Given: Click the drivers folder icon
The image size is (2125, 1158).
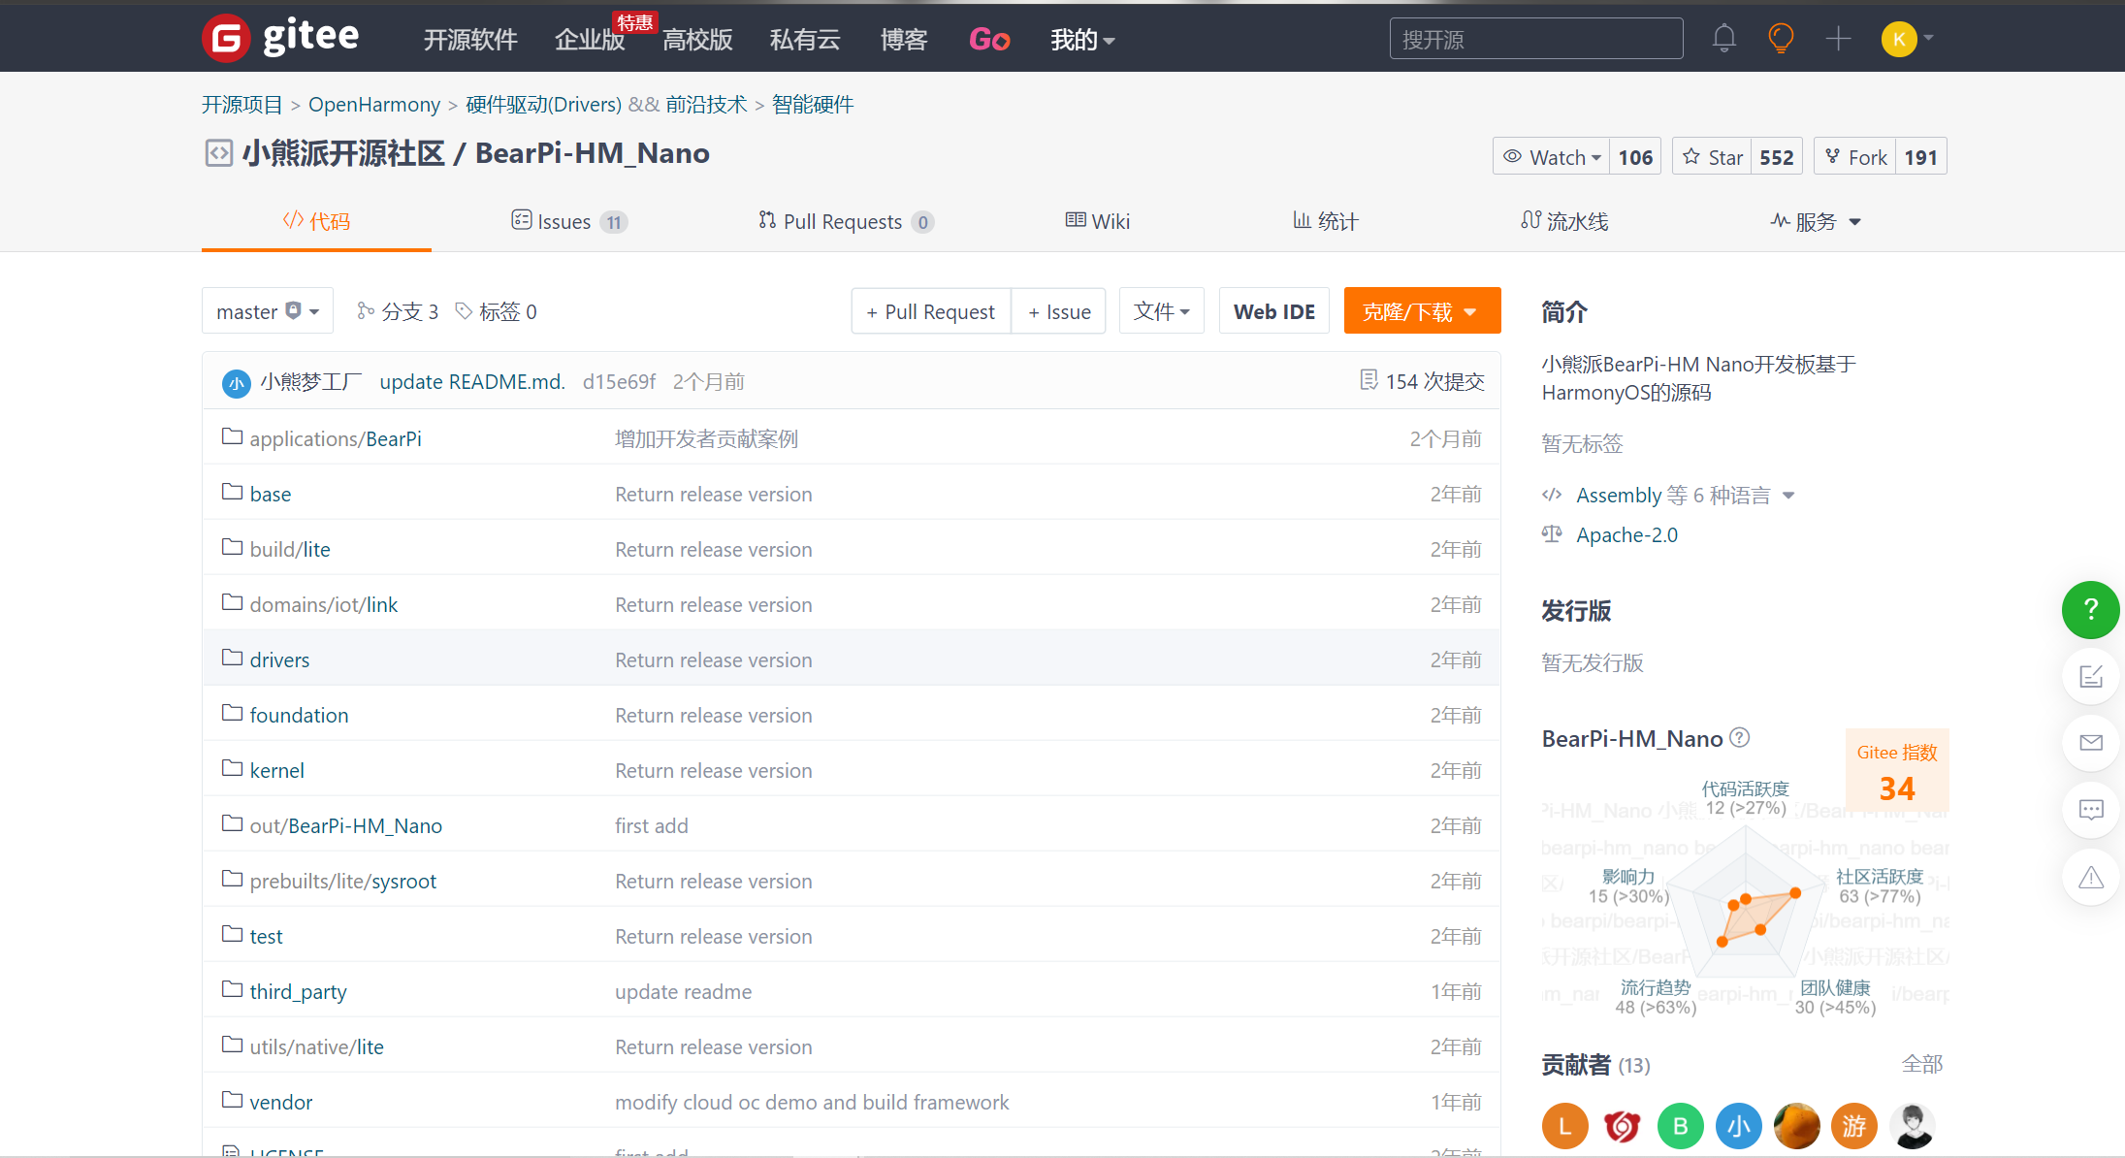Looking at the screenshot, I should pos(232,658).
